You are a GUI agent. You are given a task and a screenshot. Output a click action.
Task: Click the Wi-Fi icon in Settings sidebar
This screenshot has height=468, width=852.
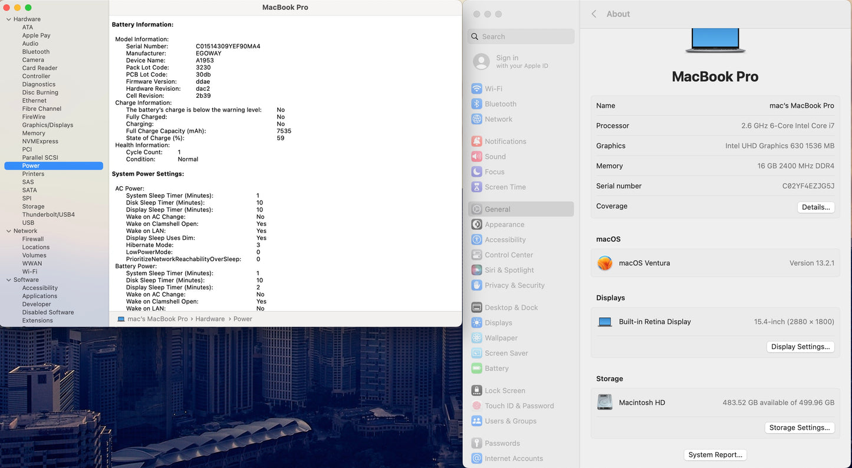point(476,88)
